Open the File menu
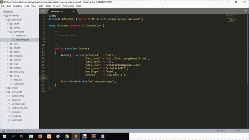249x140 pixels. tap(3, 6)
